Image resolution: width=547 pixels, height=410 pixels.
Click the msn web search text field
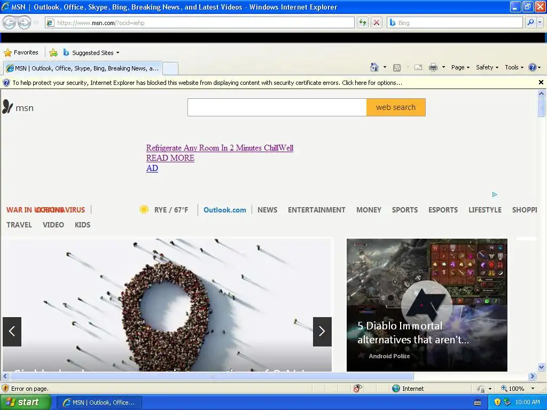pos(277,107)
